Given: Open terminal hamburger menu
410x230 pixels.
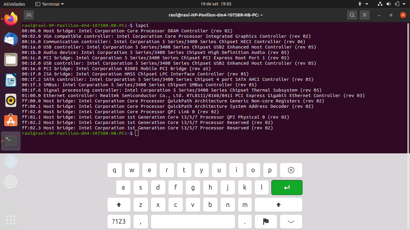Looking at the screenshot, I should [365, 15].
